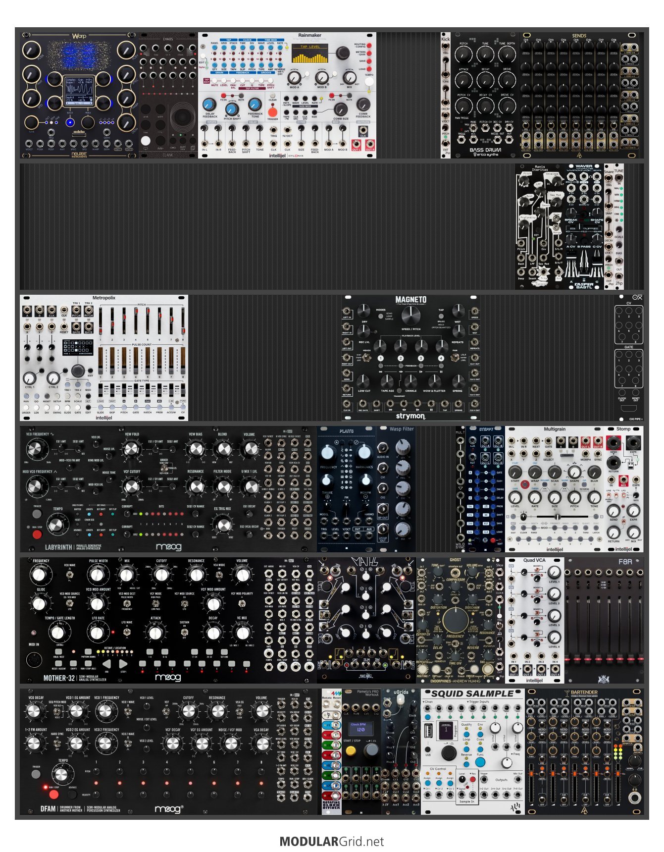Select the 2hp Kick module
Image resolution: width=664 pixels, height=852 pixels.
446,96
